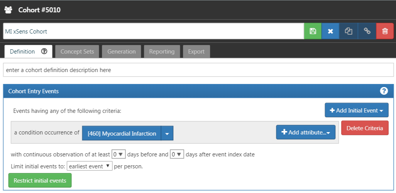Copy the cohort with the duplicate icon
Image resolution: width=396 pixels, height=193 pixels.
[x=349, y=31]
